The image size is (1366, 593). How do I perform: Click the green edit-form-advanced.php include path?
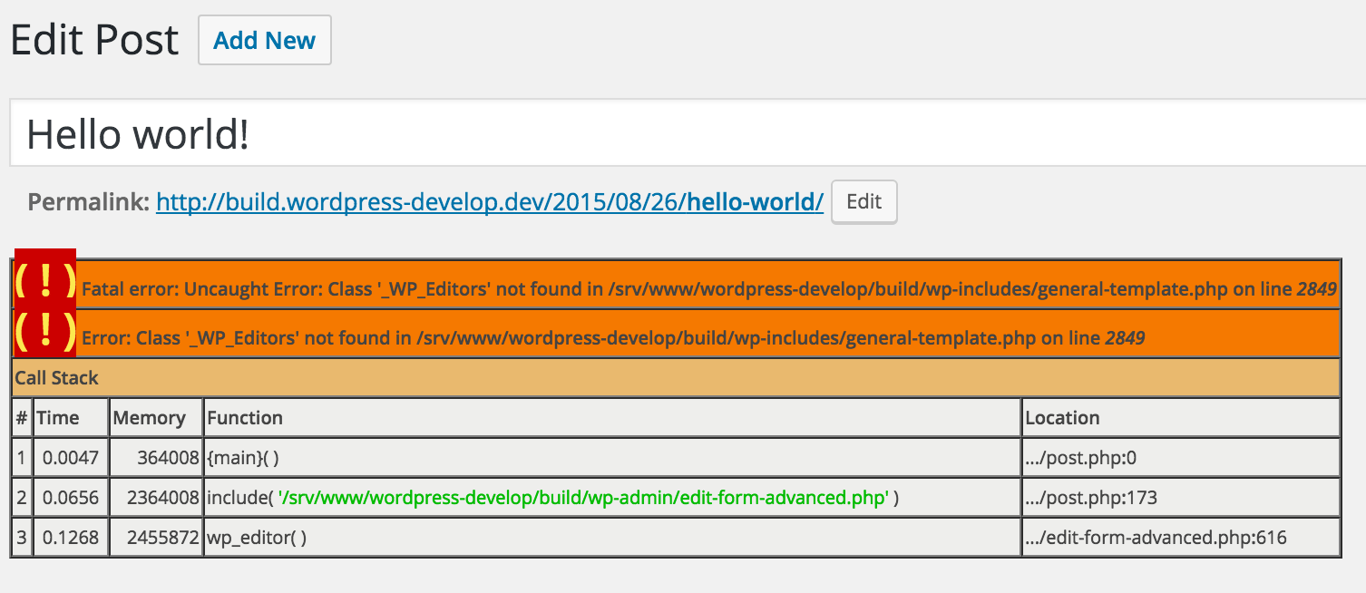click(582, 498)
